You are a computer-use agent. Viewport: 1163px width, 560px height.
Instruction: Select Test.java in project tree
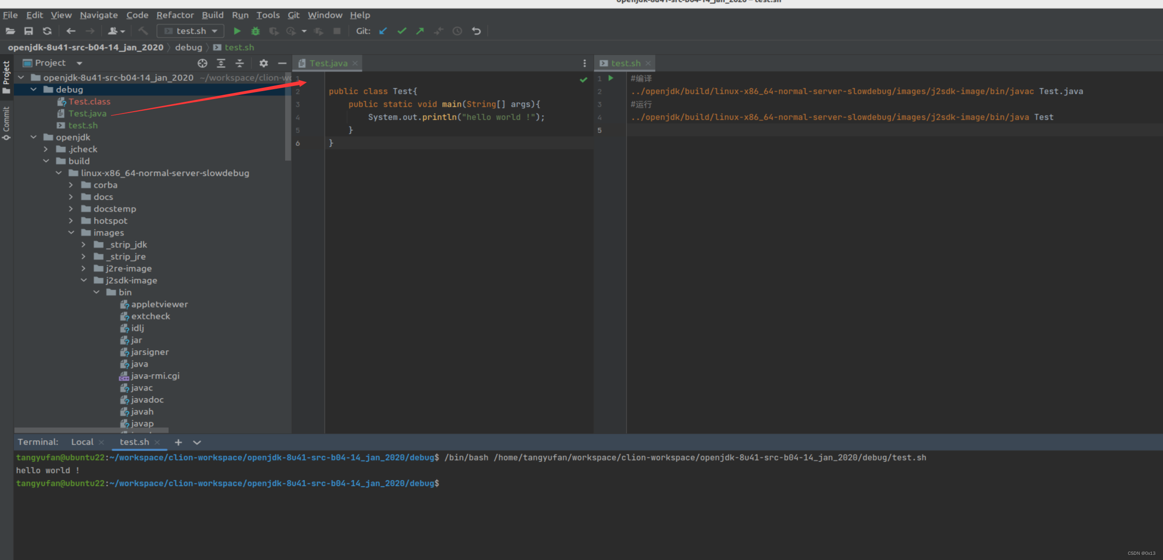pyautogui.click(x=87, y=113)
